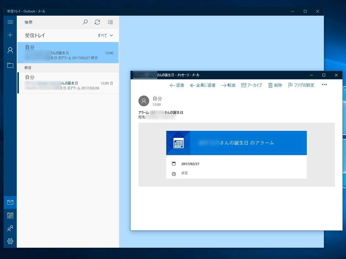The width and height of the screenshot is (346, 259).
Task: Open Mail settings with the gear icon
Action: tap(10, 241)
